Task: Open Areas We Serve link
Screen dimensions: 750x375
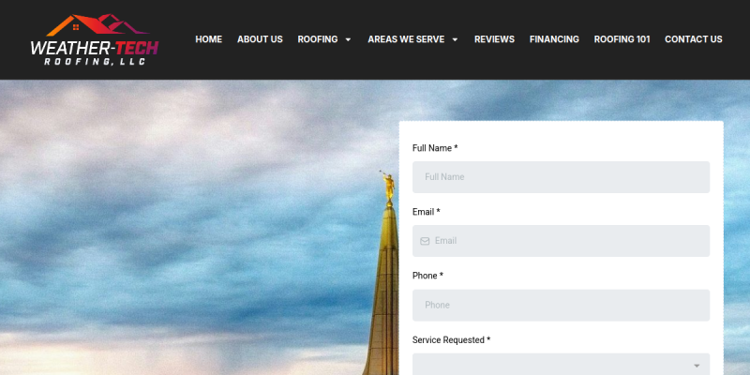Action: [x=406, y=39]
